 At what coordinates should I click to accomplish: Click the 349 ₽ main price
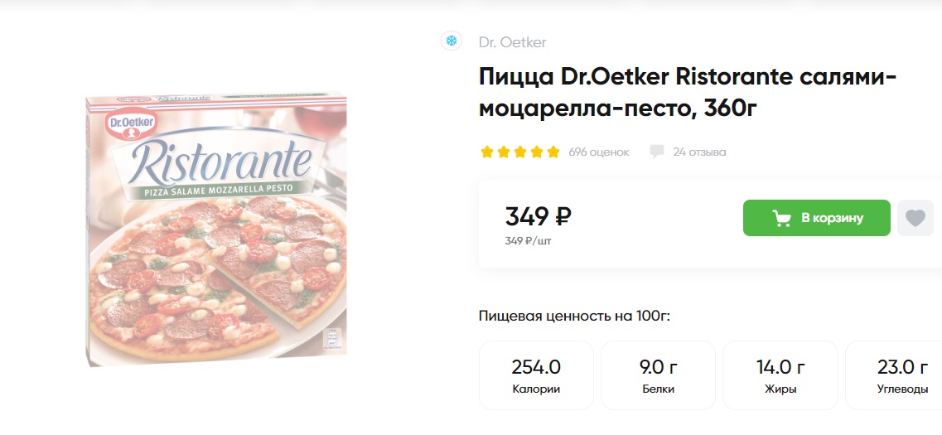pyautogui.click(x=538, y=216)
